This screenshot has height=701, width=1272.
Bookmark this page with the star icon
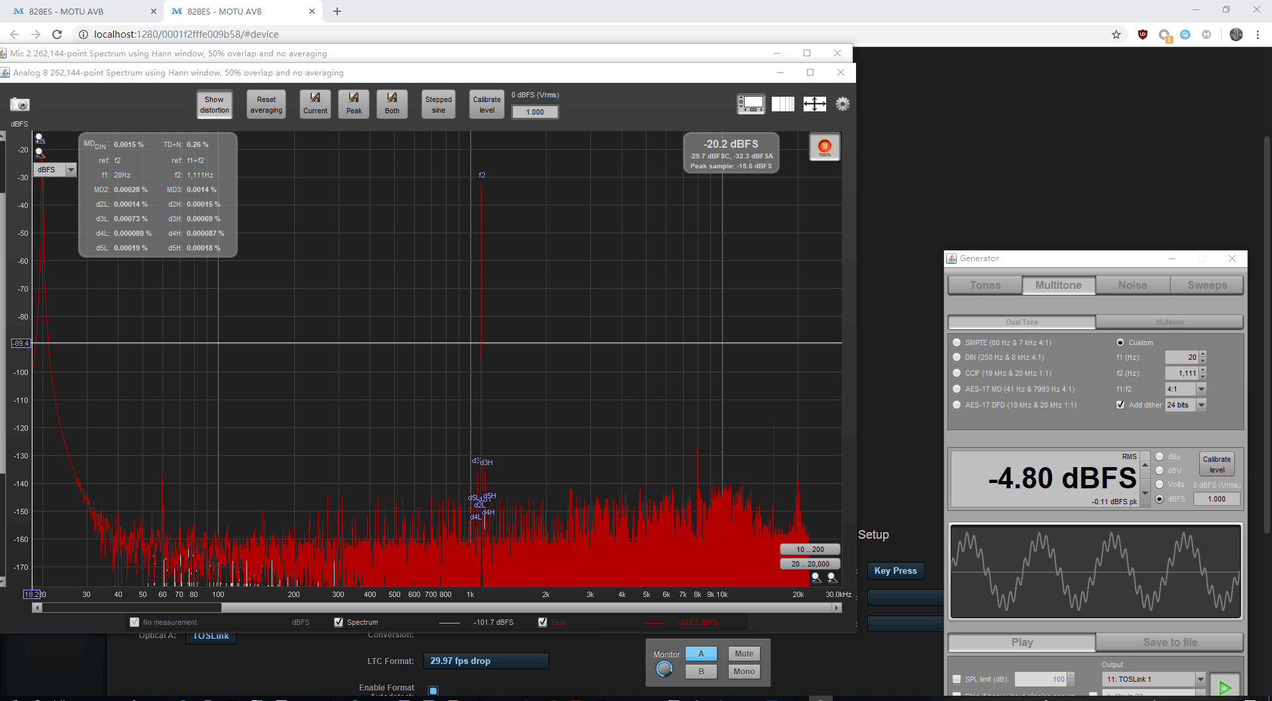[1116, 34]
